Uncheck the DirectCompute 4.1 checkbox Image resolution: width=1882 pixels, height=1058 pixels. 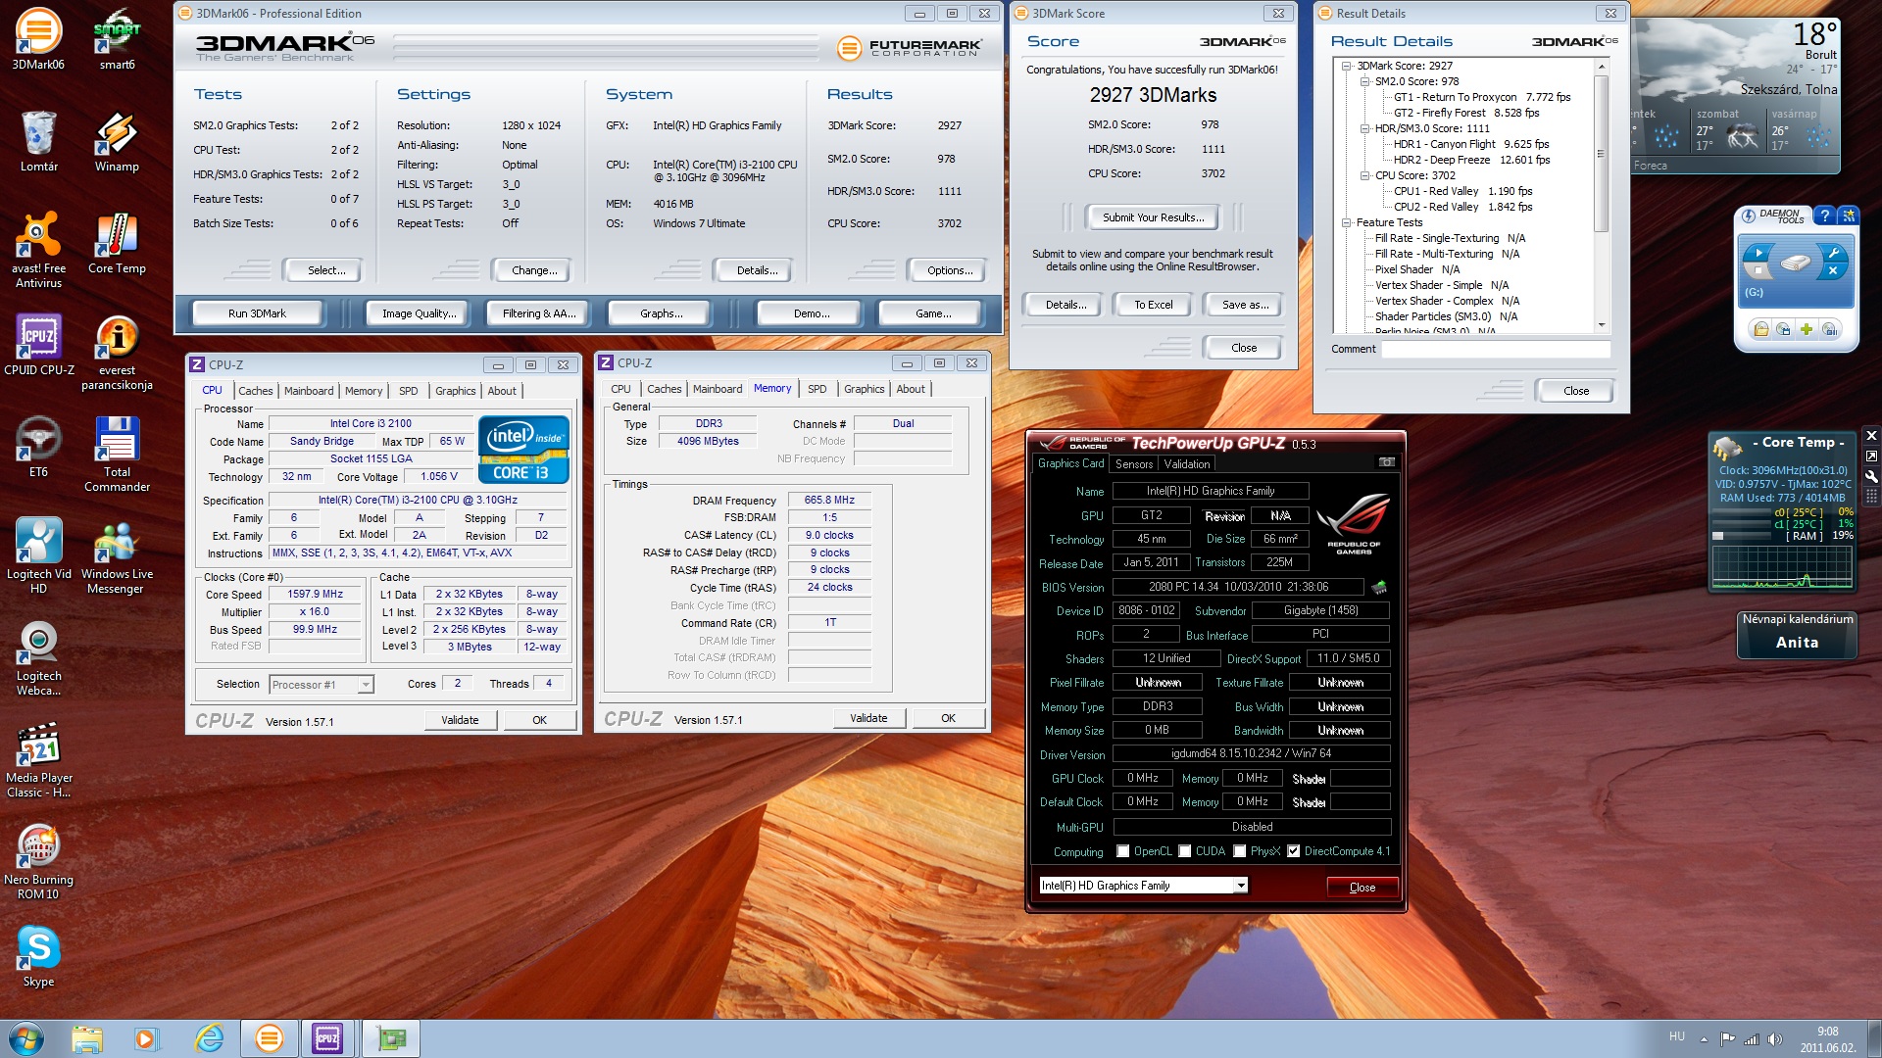[x=1293, y=851]
